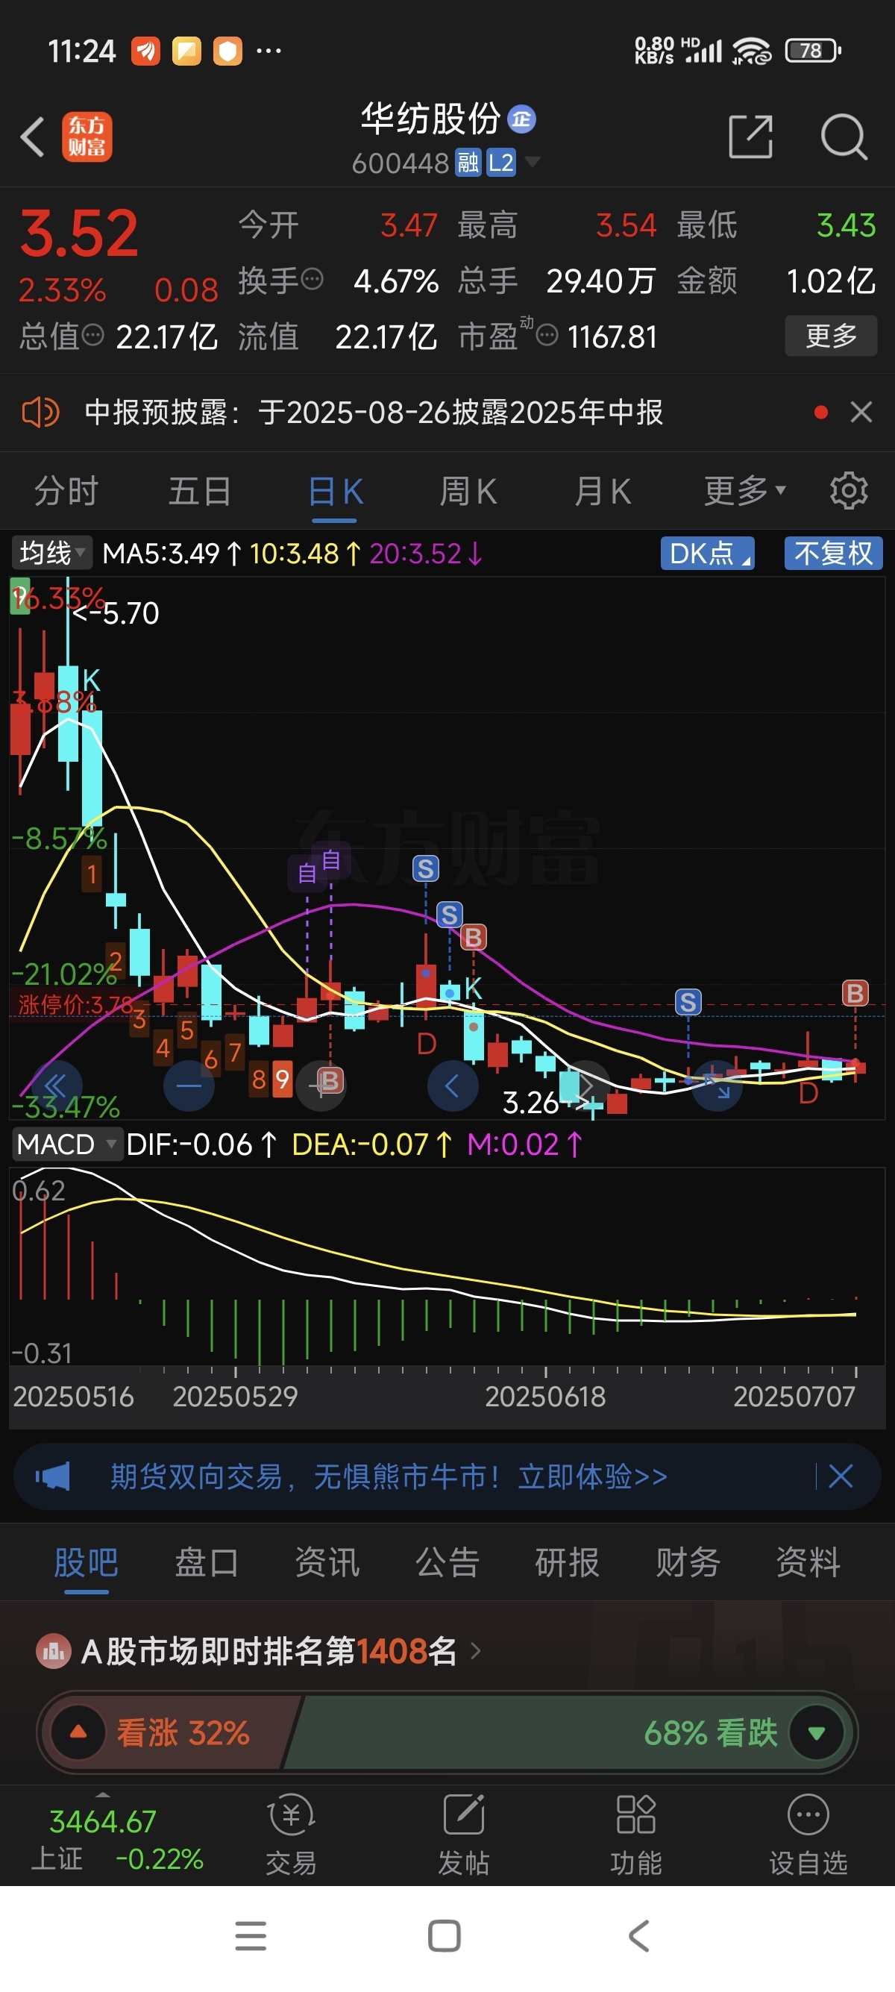Open Android recent apps menu button
Image resolution: width=895 pixels, height=1992 pixels.
(251, 1936)
